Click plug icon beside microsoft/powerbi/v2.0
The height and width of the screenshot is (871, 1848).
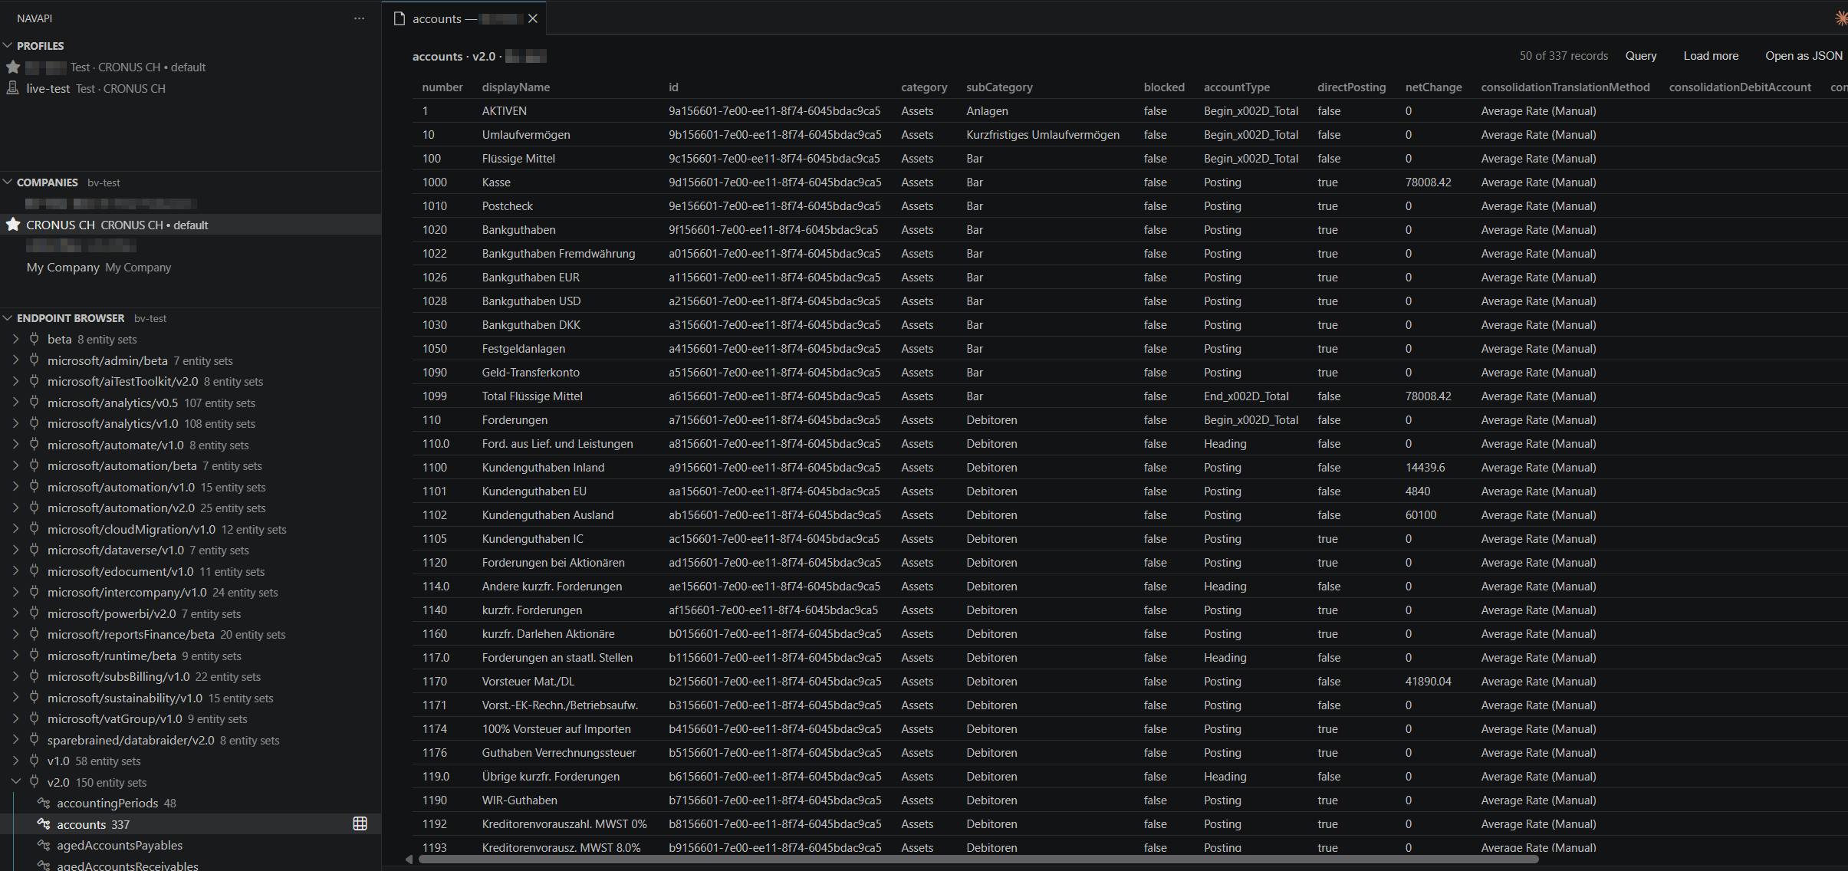tap(34, 613)
